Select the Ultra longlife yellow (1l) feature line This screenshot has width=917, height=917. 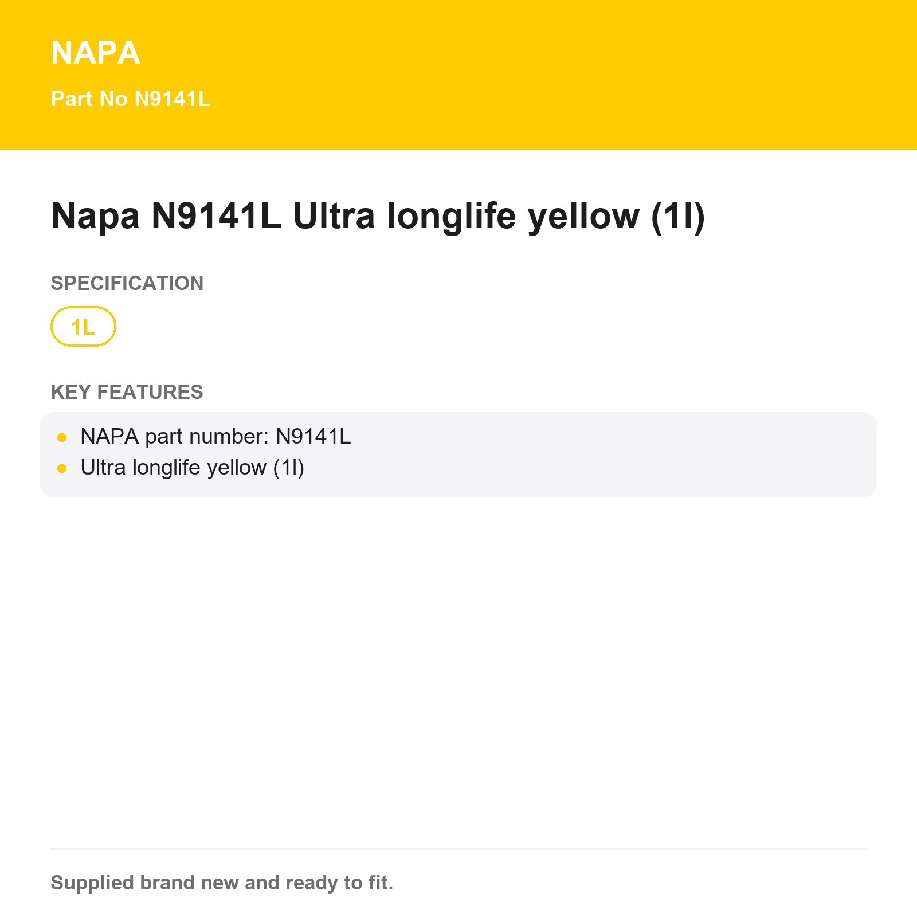click(193, 468)
